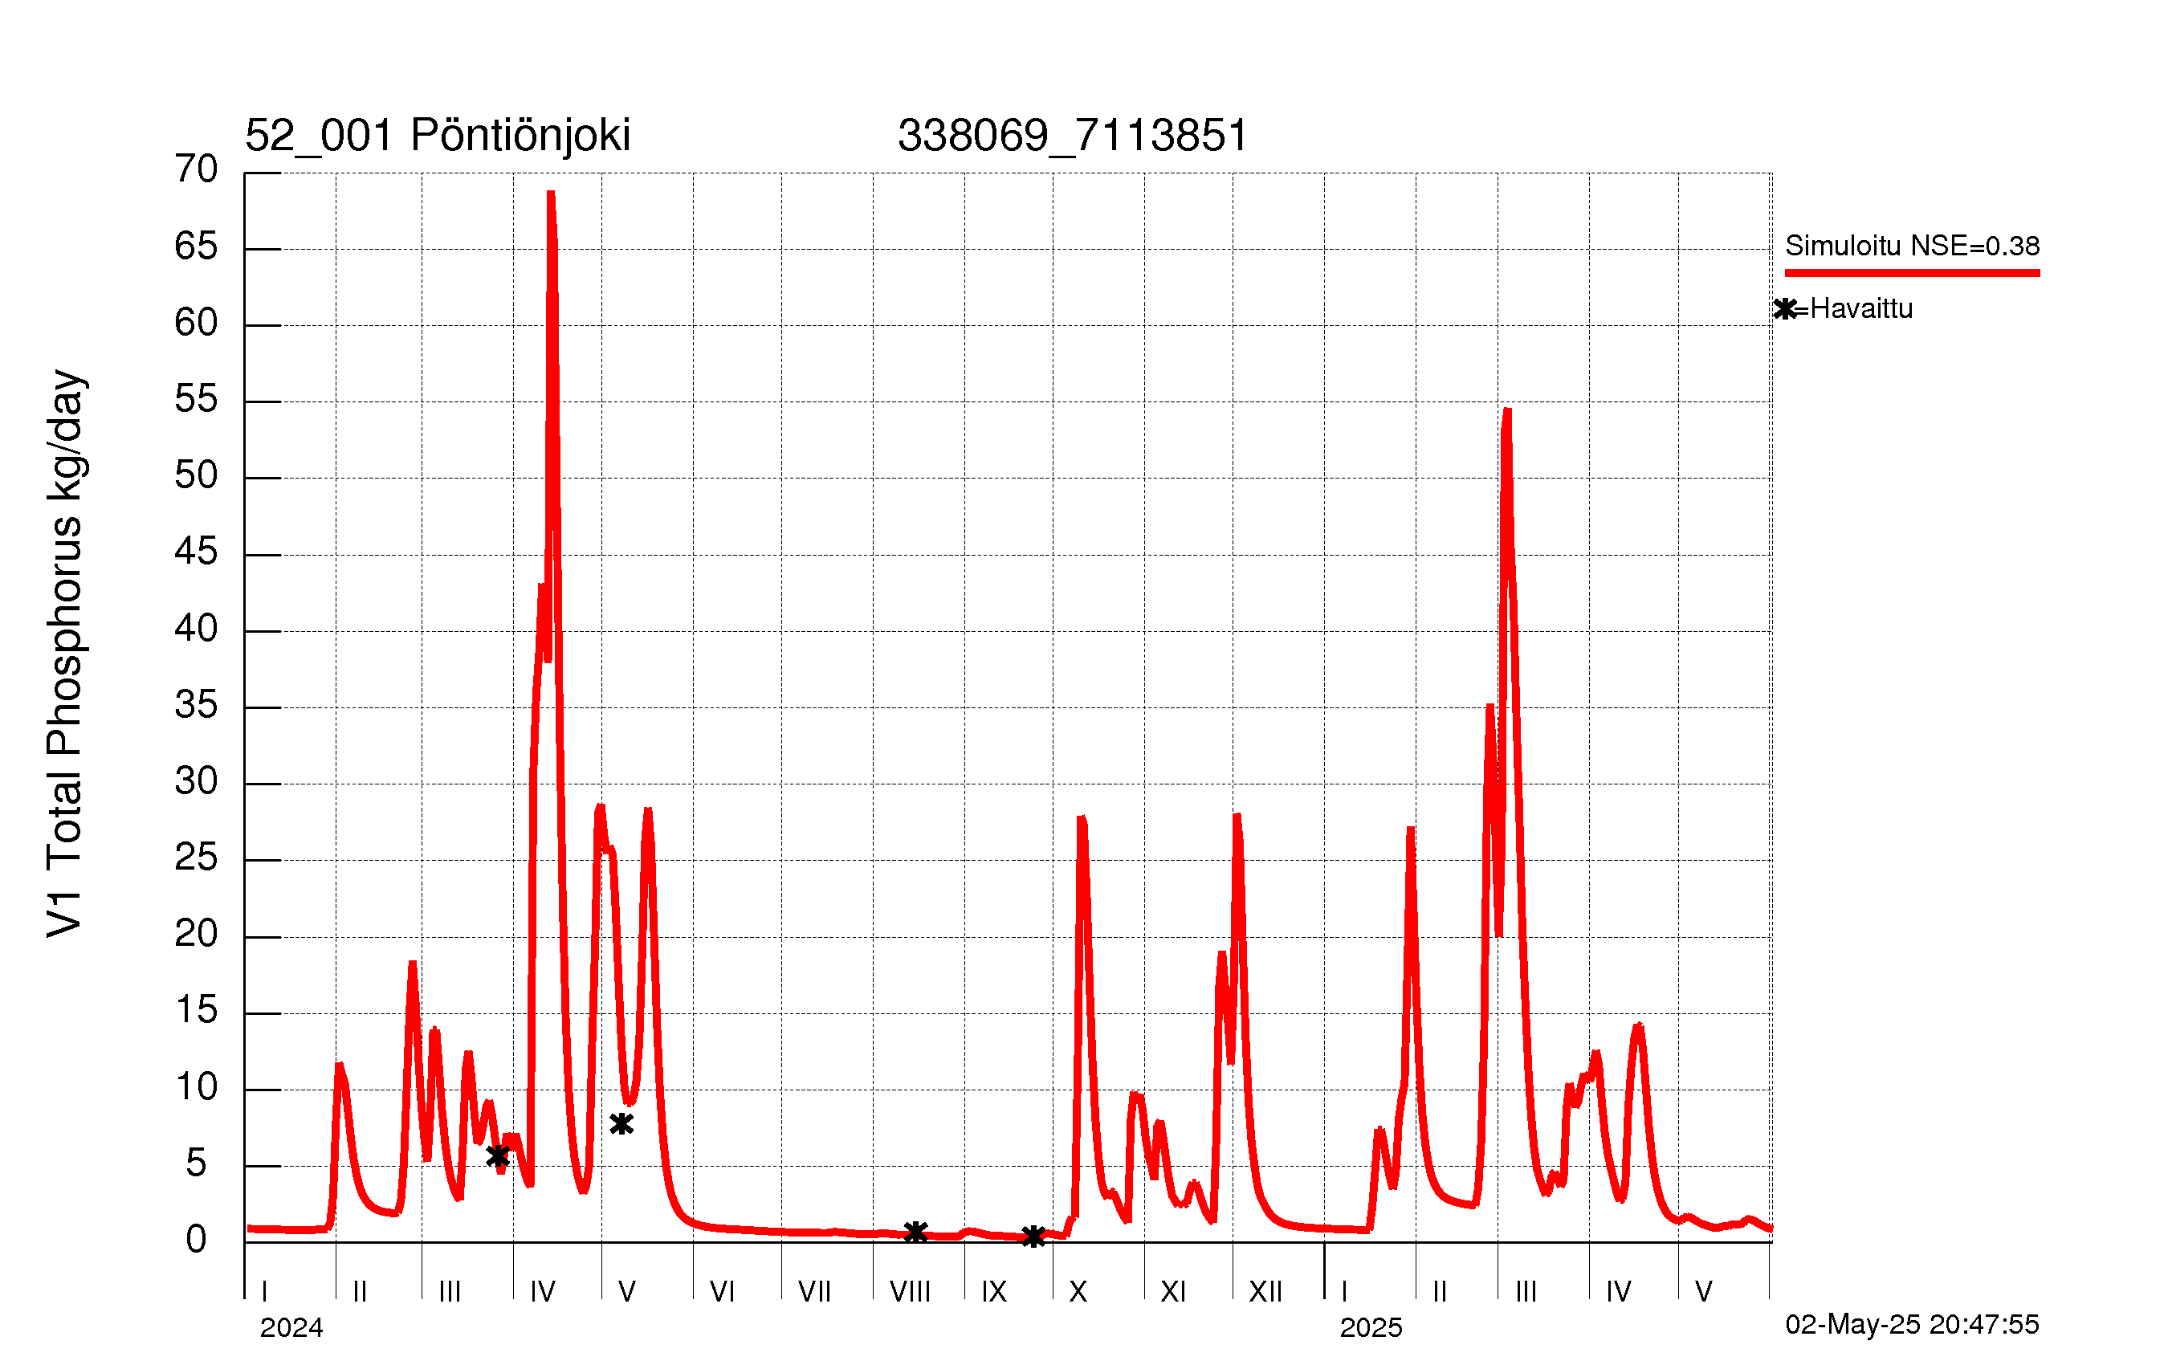Click the '=Havaittu' legend label

(1853, 309)
